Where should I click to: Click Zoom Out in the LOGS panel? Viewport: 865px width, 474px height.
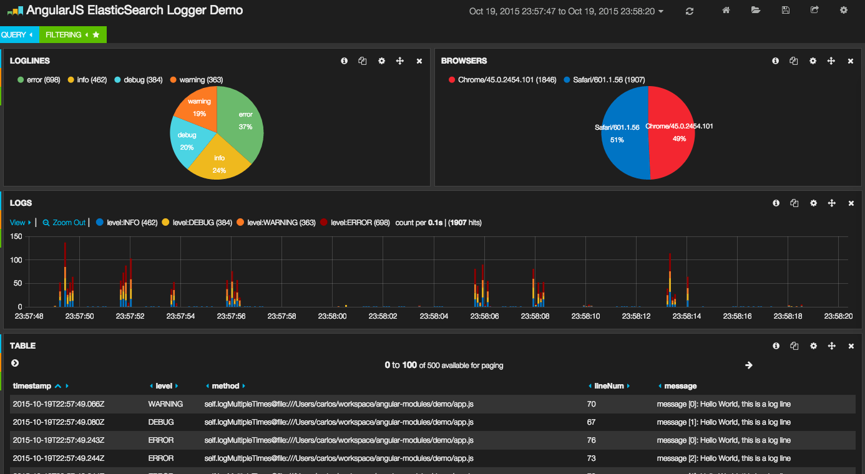[64, 223]
